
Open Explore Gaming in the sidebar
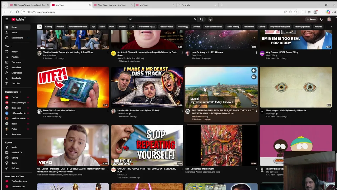point(14,158)
